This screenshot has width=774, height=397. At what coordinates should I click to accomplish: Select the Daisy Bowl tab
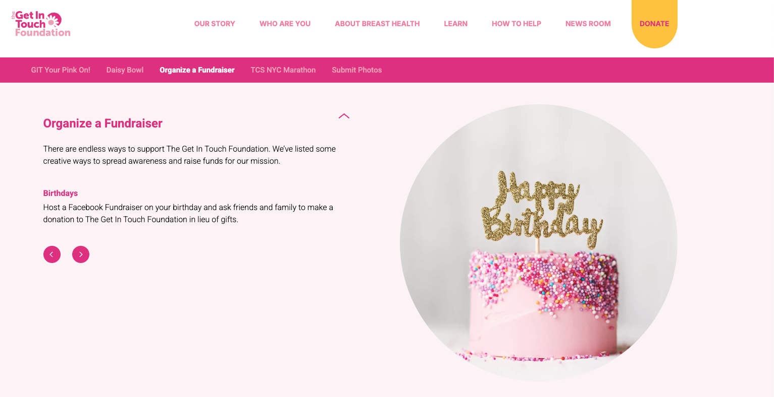(x=125, y=70)
